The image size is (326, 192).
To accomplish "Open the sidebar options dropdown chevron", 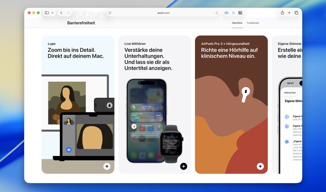I will [x=52, y=13].
